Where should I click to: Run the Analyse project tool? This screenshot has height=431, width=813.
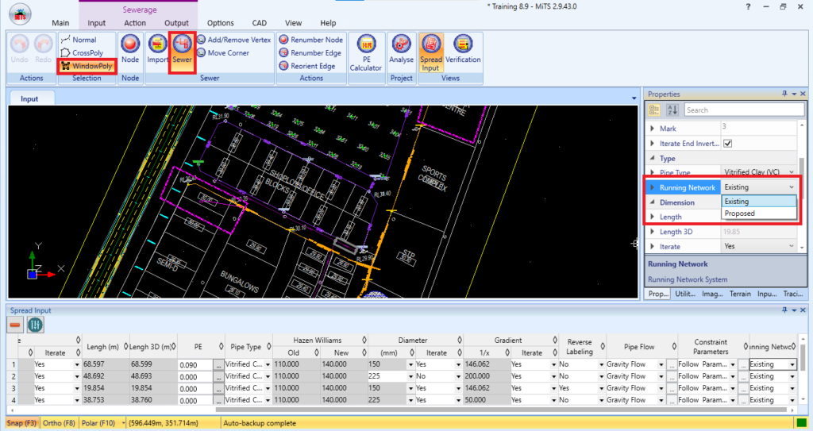[x=401, y=49]
